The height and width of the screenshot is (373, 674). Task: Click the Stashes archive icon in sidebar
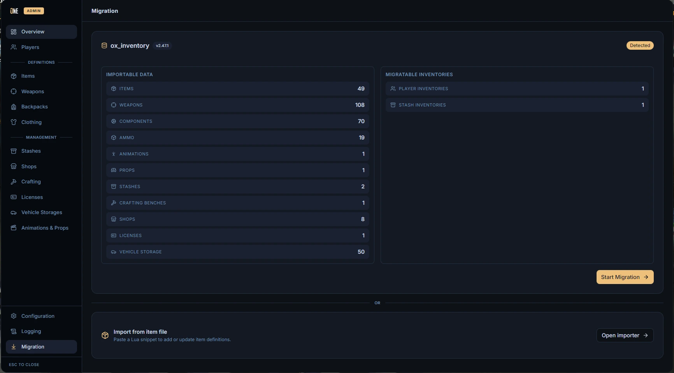[14, 151]
